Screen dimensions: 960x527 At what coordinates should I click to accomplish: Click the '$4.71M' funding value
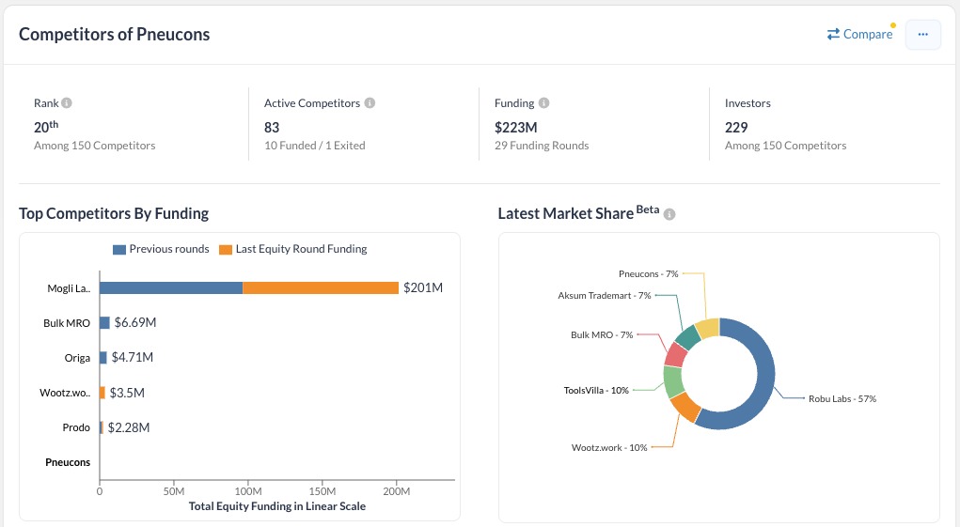pyautogui.click(x=133, y=357)
